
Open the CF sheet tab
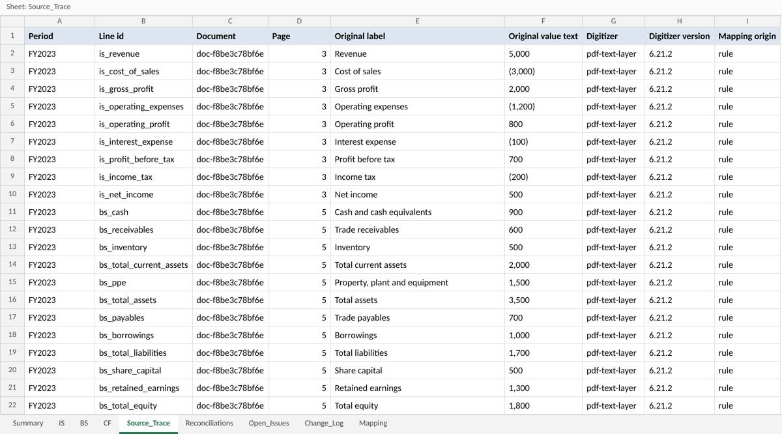tap(108, 423)
